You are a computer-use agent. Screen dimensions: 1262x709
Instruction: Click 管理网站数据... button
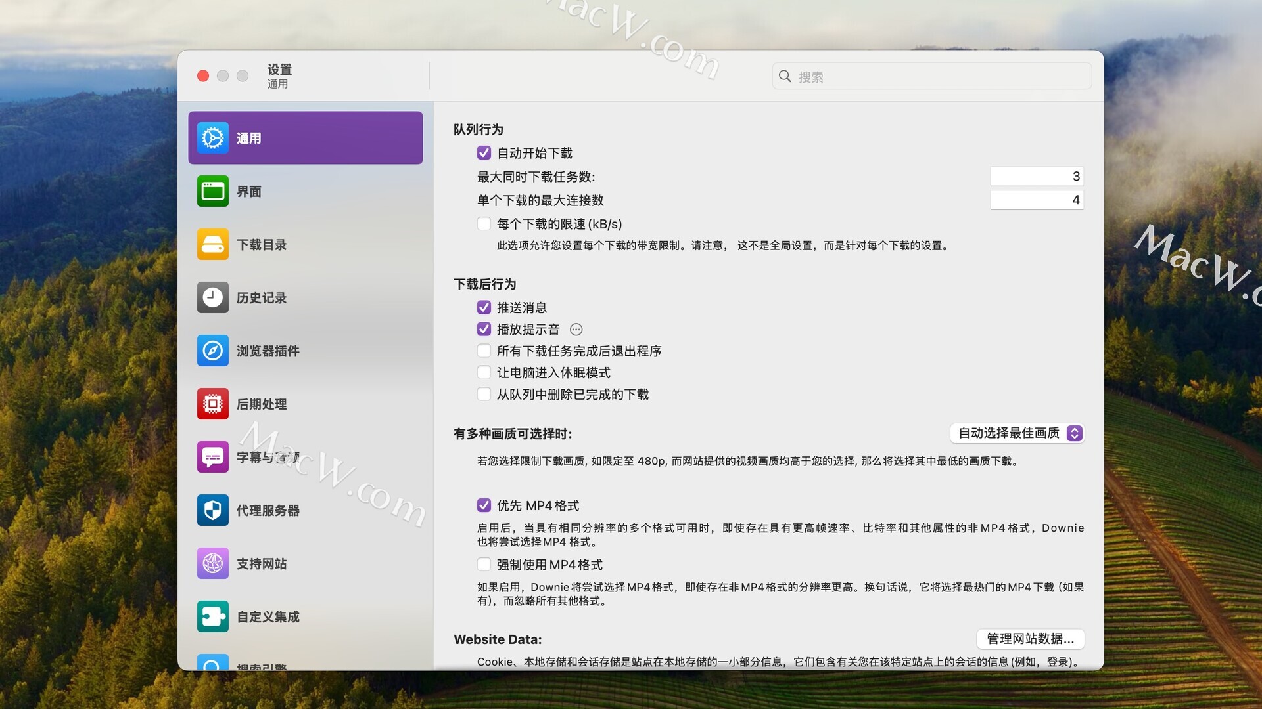1030,639
